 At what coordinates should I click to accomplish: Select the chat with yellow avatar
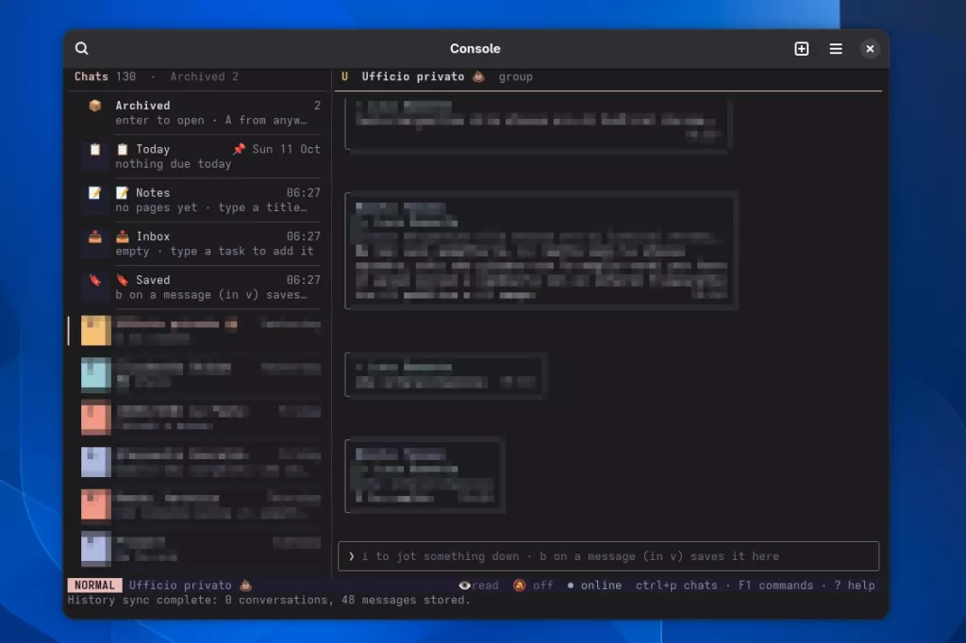pos(200,331)
